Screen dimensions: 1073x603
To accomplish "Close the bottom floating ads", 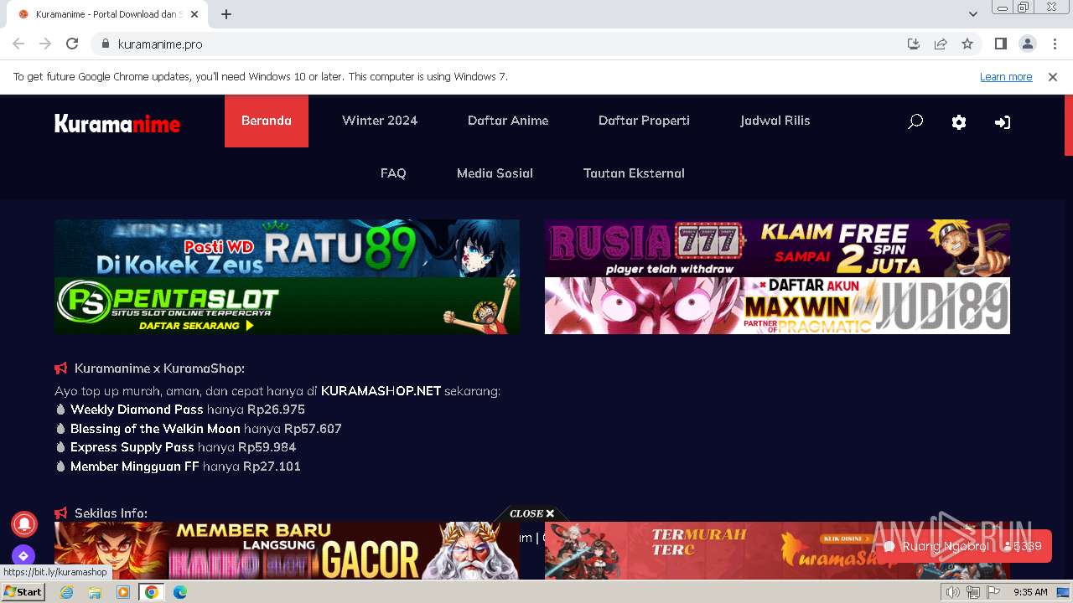I will coord(532,513).
